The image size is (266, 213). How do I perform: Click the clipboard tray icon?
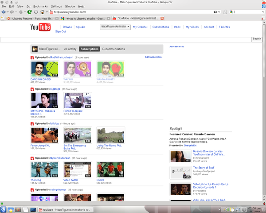[232, 210]
